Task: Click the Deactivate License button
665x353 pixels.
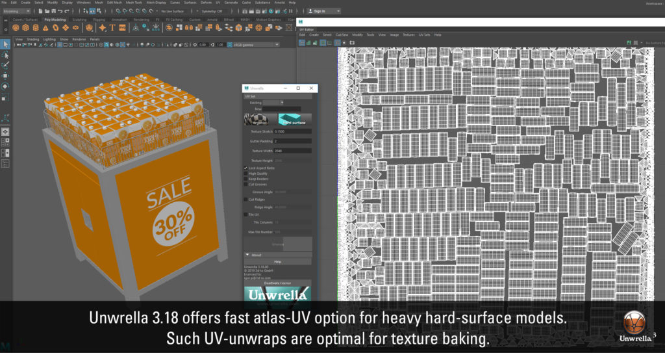Action: 278,283
